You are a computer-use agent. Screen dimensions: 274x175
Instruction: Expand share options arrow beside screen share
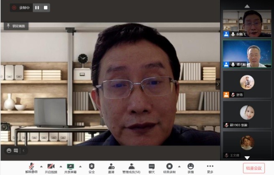point(80,166)
